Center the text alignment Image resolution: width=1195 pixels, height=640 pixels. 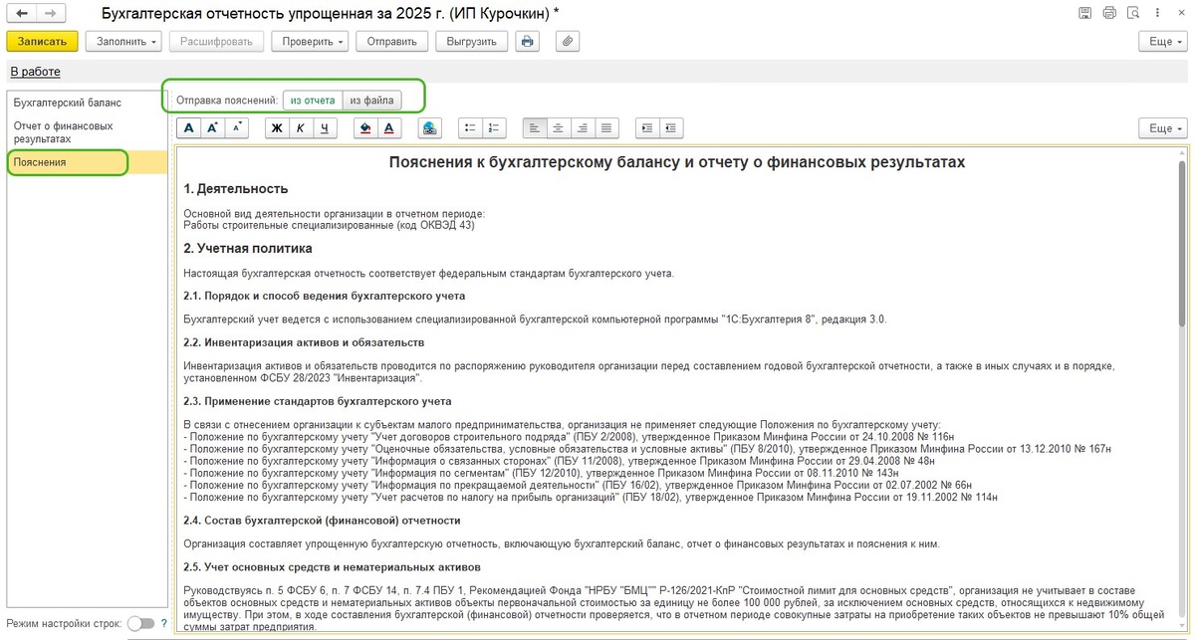coord(559,128)
